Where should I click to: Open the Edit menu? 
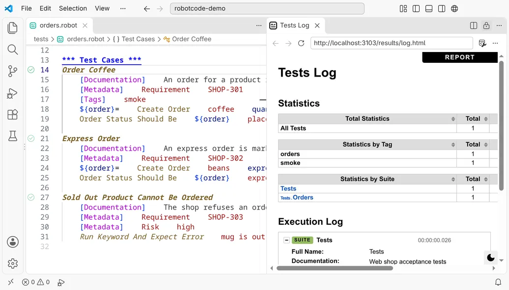45,8
